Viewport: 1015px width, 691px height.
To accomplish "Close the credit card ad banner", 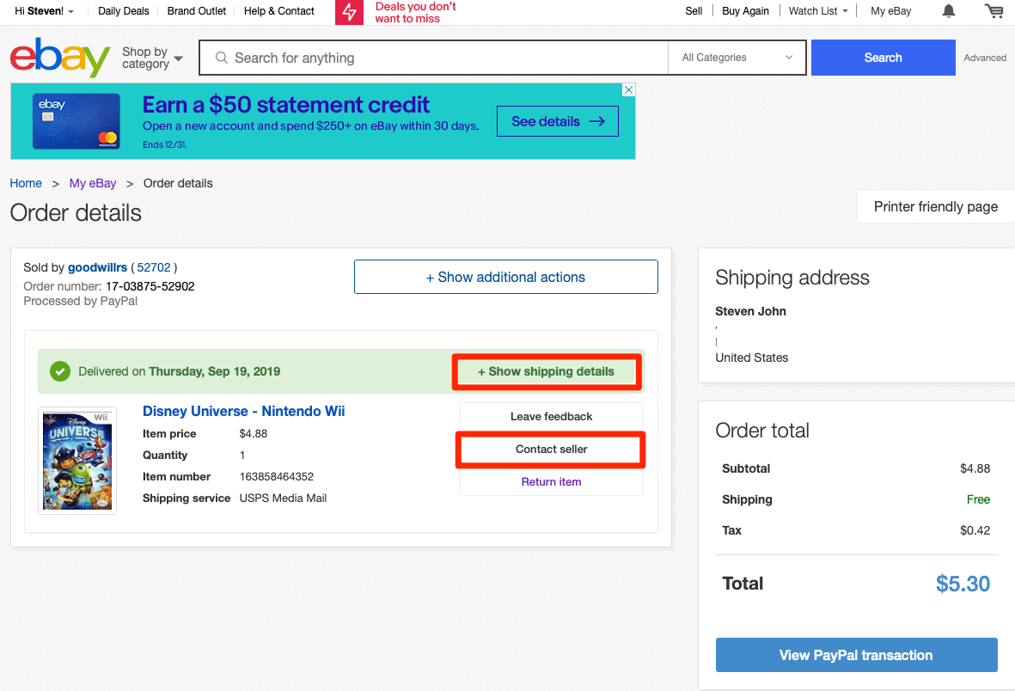I will (628, 90).
